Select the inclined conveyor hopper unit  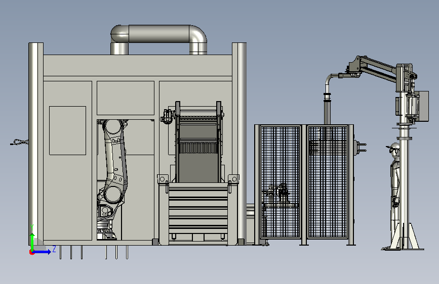click(x=198, y=143)
